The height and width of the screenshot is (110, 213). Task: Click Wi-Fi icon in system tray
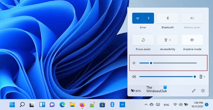tap(175, 105)
